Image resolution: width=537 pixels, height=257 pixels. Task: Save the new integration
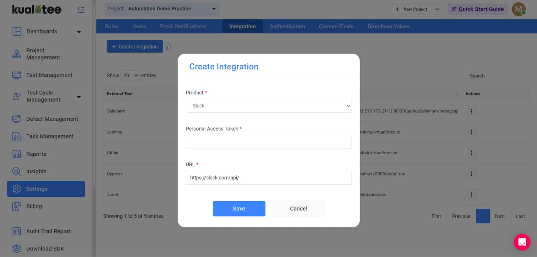point(239,209)
